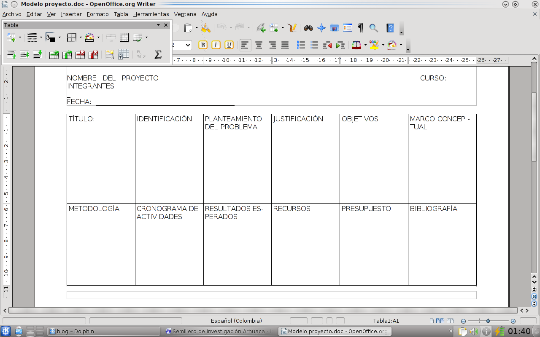This screenshot has width=540, height=337.
Task: Open the Formato menu
Action: click(98, 14)
